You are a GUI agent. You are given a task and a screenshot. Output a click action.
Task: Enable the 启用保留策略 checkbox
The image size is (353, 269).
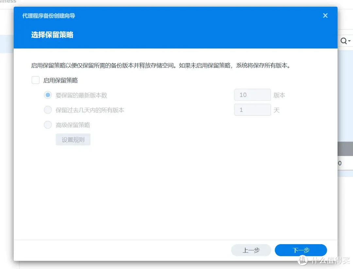click(36, 80)
